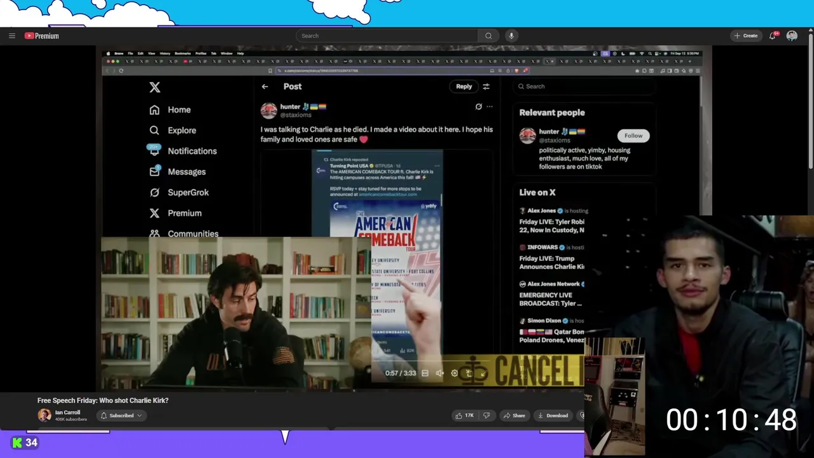Image resolution: width=814 pixels, height=458 pixels.
Task: Click the Grok icon on hunter's post
Action: tap(478, 107)
